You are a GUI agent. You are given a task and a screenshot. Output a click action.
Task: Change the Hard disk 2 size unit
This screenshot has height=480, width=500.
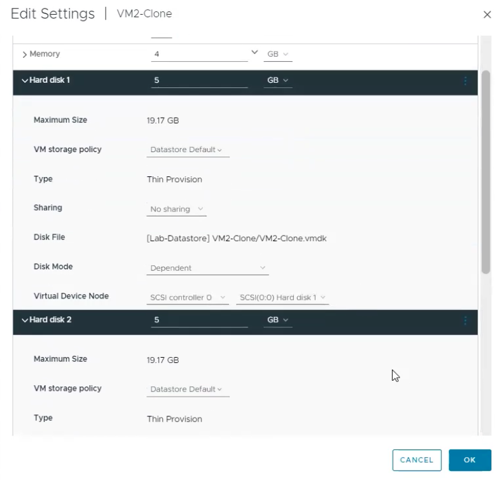tap(277, 320)
